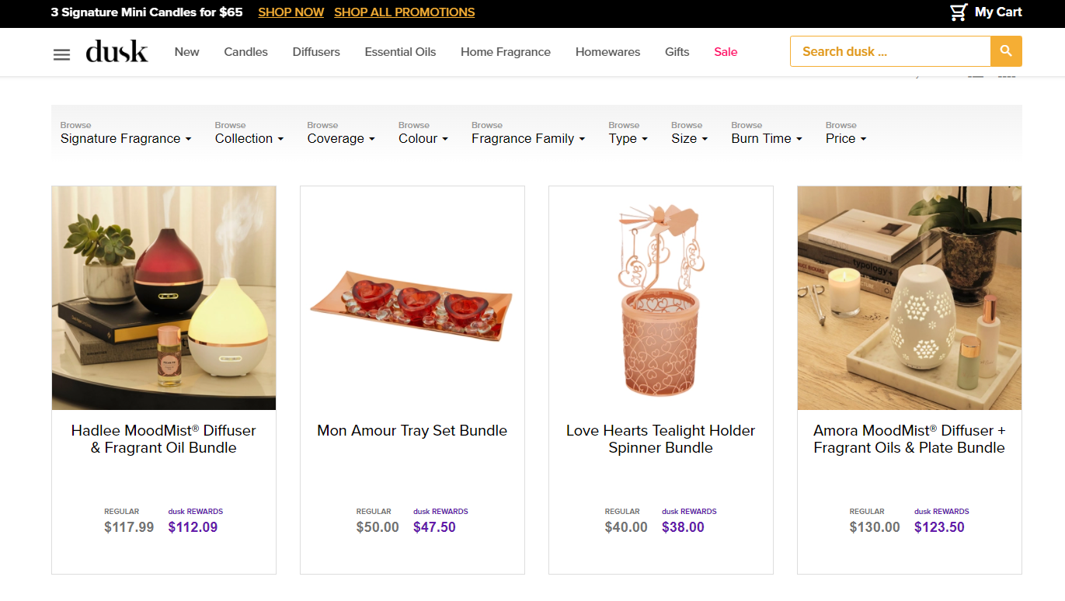Click the $40.00 regular price
Image resolution: width=1065 pixels, height=601 pixels.
tap(626, 527)
